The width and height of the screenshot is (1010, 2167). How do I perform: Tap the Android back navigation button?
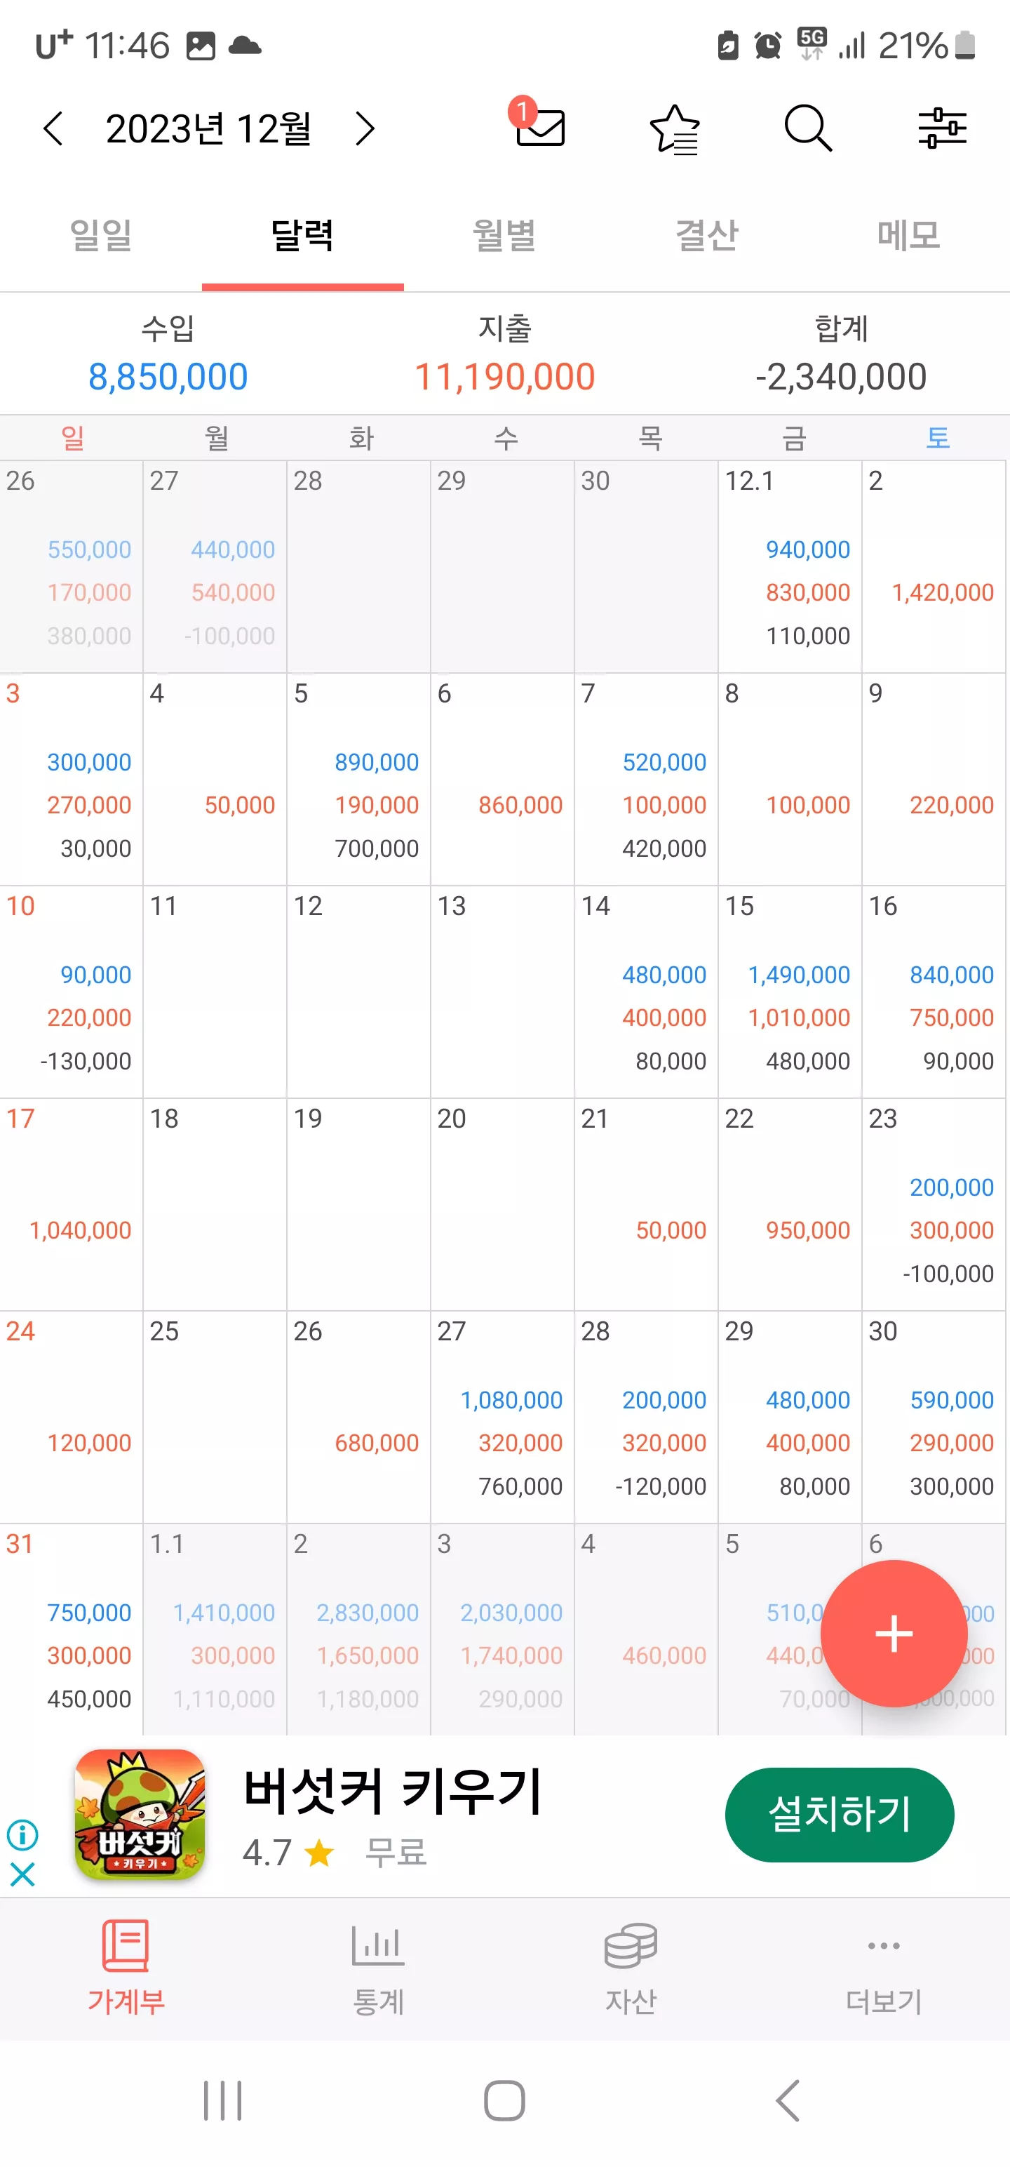coord(787,2100)
